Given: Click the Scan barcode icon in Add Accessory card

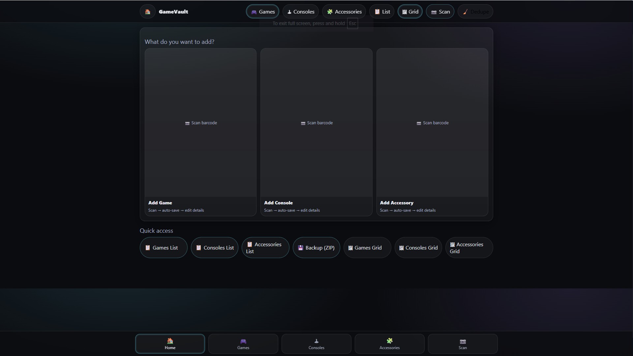Looking at the screenshot, I should pos(419,123).
